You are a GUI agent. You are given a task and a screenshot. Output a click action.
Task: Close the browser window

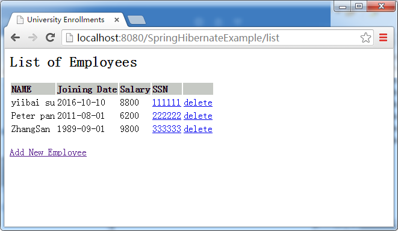pos(381,7)
